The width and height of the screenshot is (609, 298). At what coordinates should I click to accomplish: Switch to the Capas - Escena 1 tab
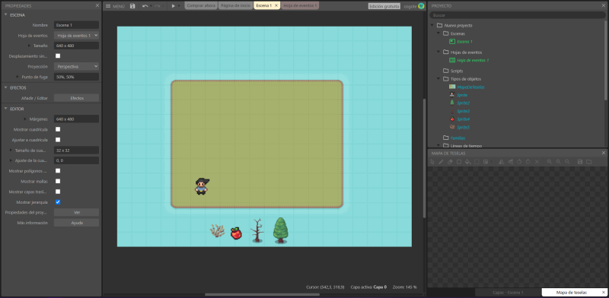click(x=508, y=293)
